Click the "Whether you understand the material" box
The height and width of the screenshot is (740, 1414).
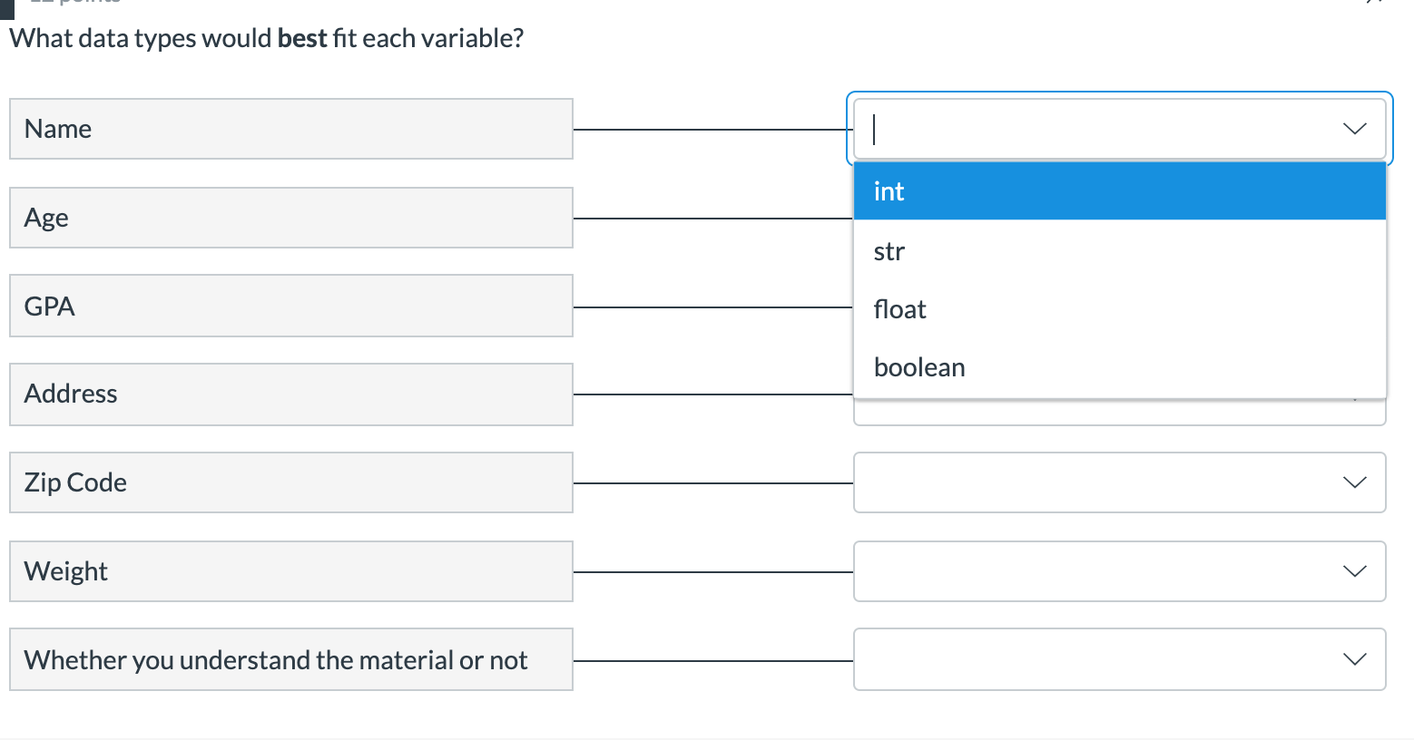(291, 659)
